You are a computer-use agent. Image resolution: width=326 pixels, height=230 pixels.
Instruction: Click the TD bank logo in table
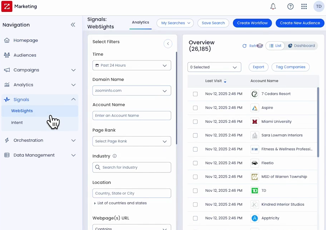coord(254,190)
